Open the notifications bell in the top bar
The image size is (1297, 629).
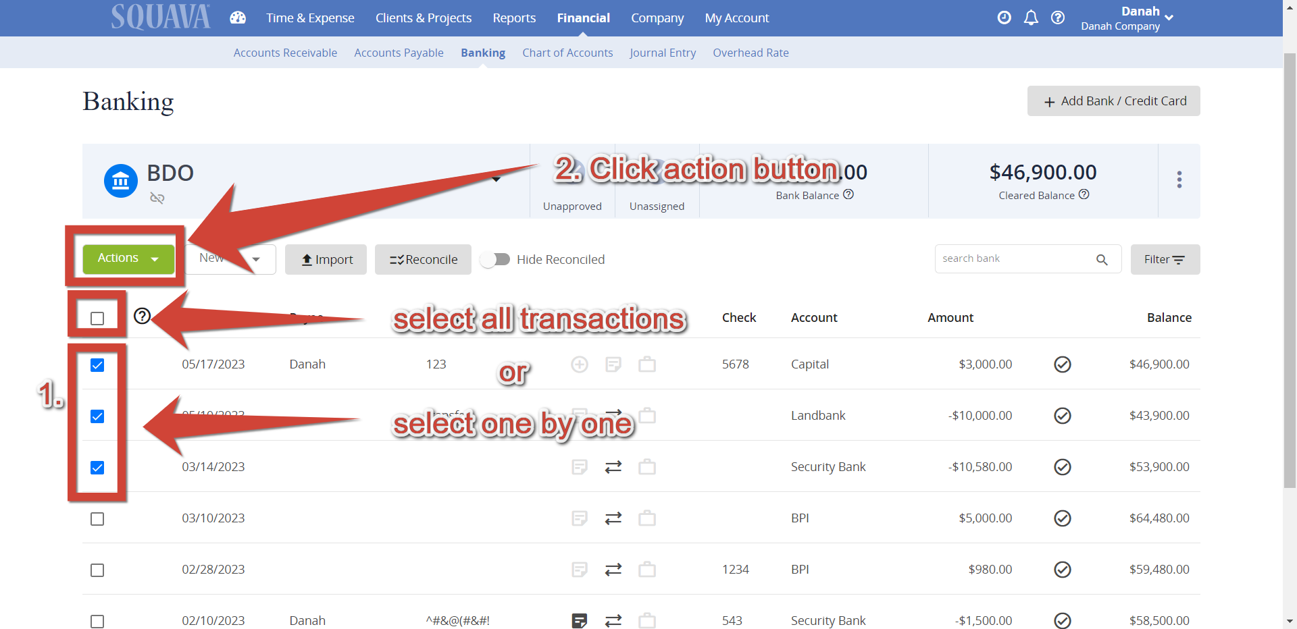point(1031,18)
